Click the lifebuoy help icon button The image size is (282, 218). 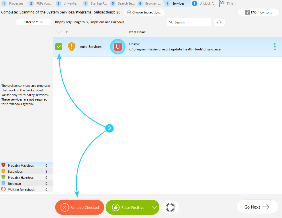click(170, 207)
